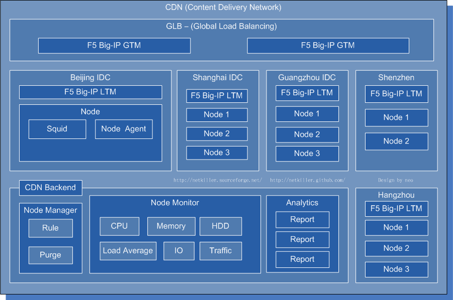This screenshot has height=300, width=453.
Task: Select the CPU monitor block
Action: coord(119,226)
